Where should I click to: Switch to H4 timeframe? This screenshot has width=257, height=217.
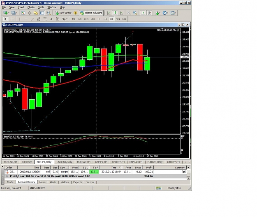coord(105,19)
